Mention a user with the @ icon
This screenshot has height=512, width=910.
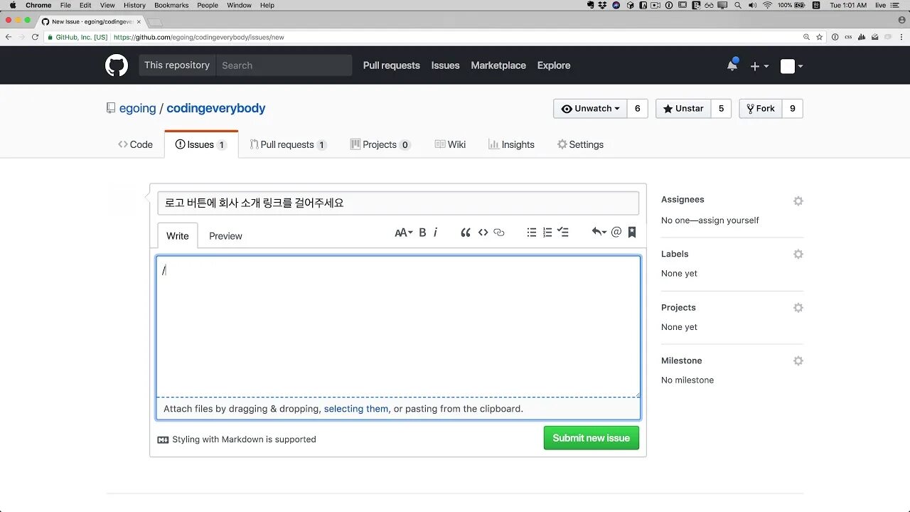pos(616,233)
